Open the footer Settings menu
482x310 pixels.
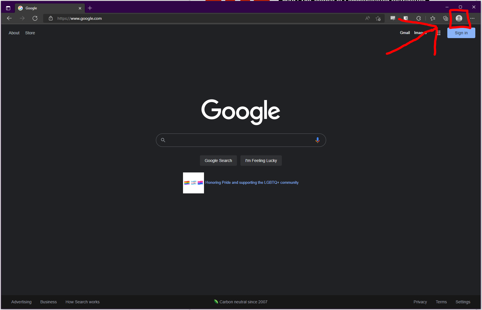click(x=463, y=302)
